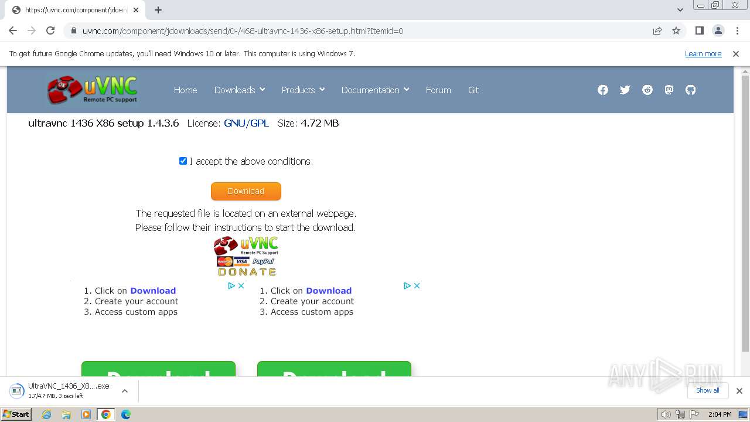View site info via padlock icon

[74, 30]
